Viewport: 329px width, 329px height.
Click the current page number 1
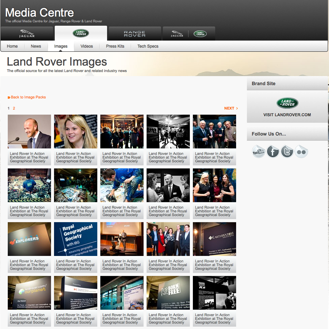(x=8, y=108)
